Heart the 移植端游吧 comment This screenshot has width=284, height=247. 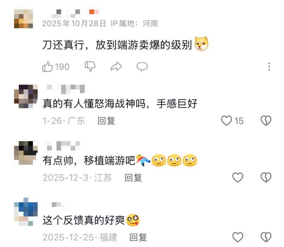(238, 177)
